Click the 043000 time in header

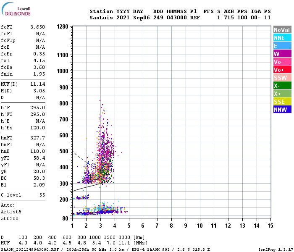[177, 18]
